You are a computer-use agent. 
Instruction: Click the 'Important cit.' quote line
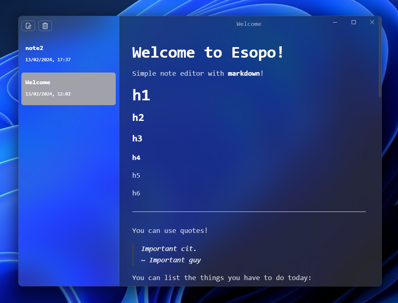tap(169, 249)
